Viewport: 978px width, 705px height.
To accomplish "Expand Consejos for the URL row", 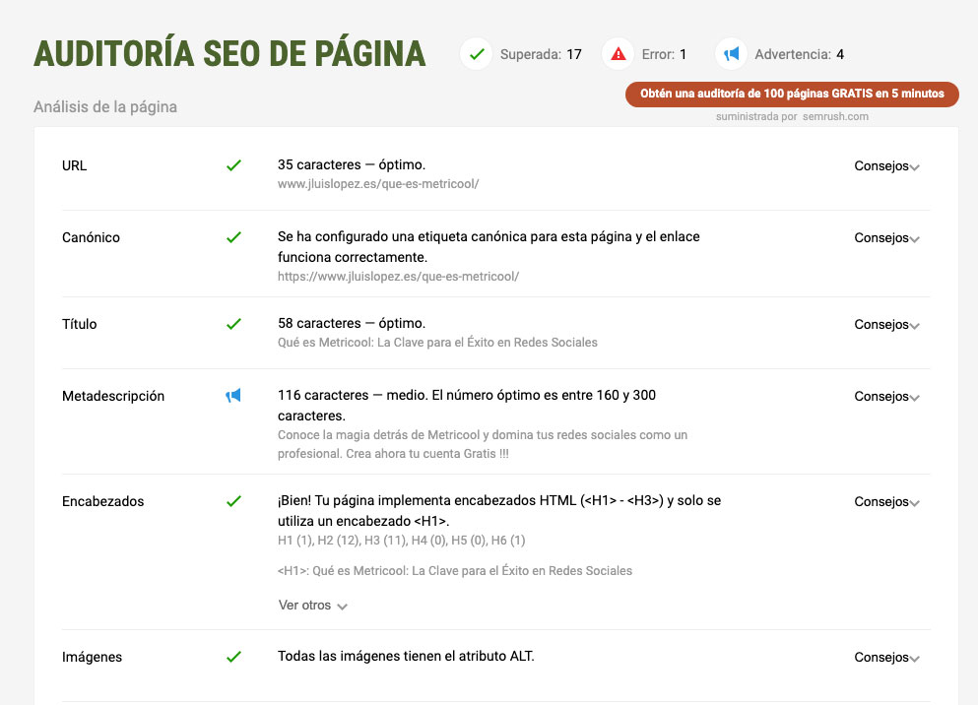I will [886, 166].
